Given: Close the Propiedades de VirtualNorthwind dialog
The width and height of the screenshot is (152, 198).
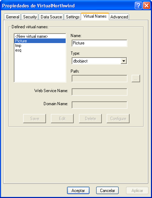Looking at the screenshot, I should 146,6.
